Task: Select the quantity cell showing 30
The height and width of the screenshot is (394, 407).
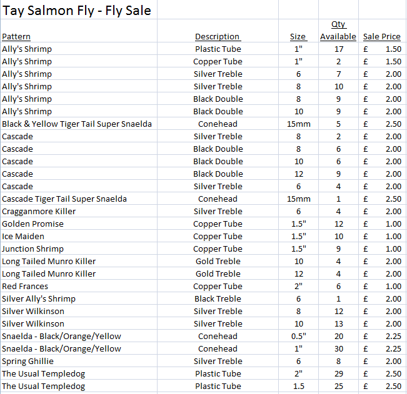Action: (x=338, y=348)
